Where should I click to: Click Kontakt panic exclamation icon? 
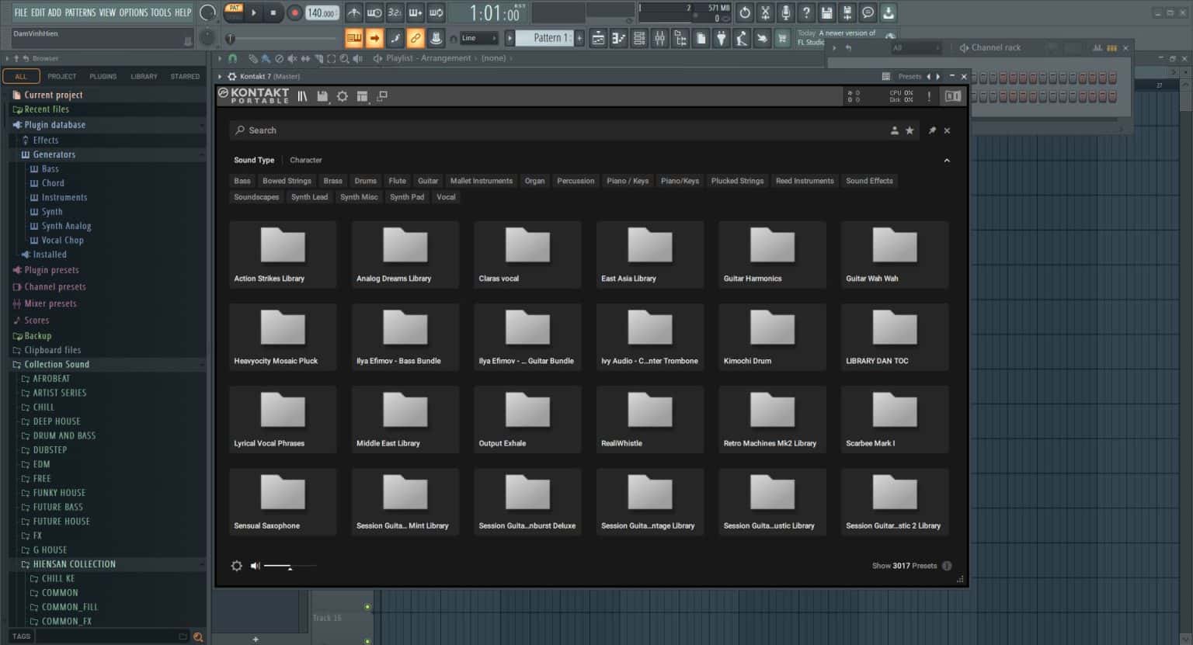(929, 96)
